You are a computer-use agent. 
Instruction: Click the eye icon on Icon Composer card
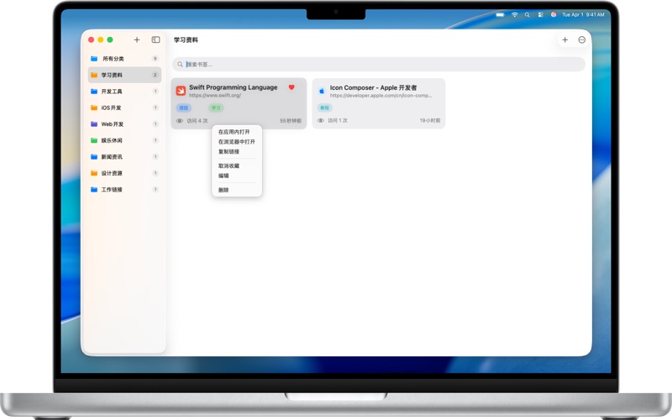(321, 121)
